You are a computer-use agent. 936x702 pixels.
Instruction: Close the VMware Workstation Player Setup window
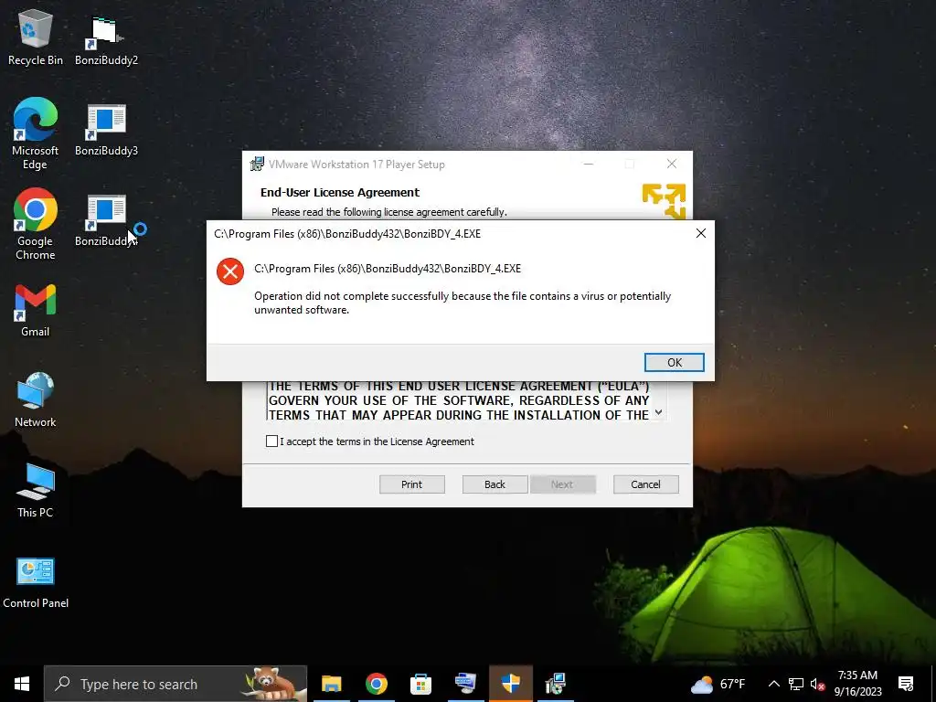[672, 164]
